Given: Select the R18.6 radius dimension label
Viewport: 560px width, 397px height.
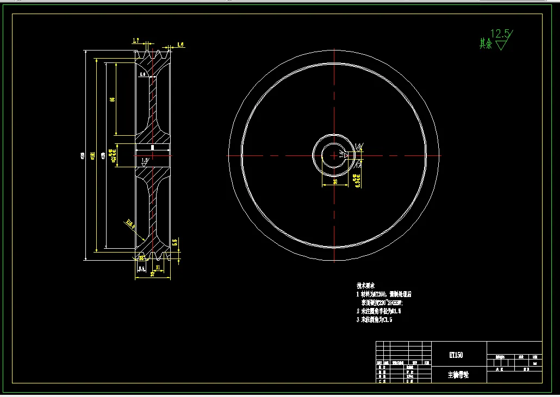Looking at the screenshot, I should pyautogui.click(x=130, y=225).
